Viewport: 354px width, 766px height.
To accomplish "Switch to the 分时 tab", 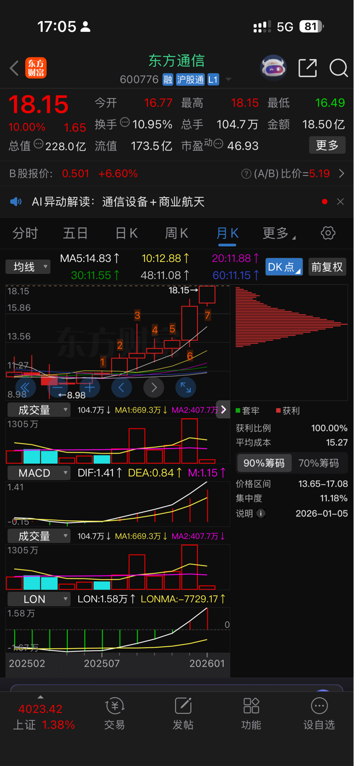I will tap(25, 233).
